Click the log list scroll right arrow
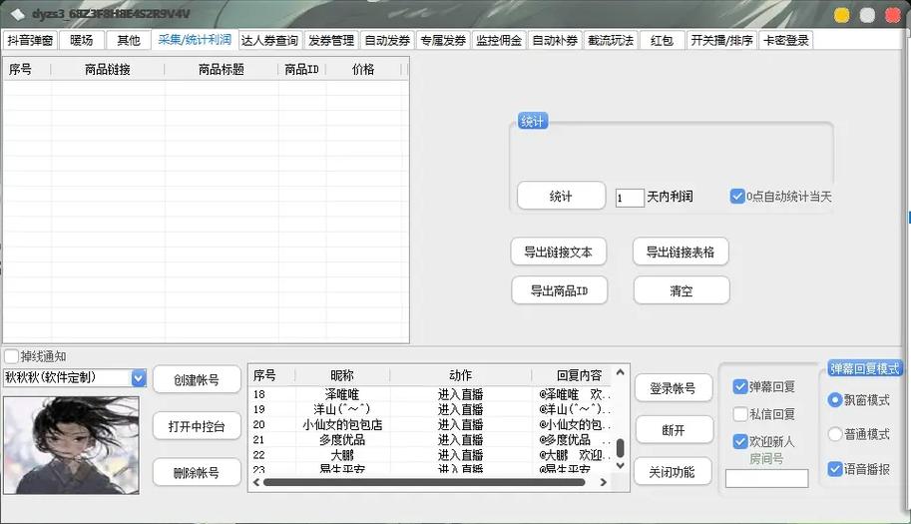Viewport: 911px width, 524px height. 603,482
